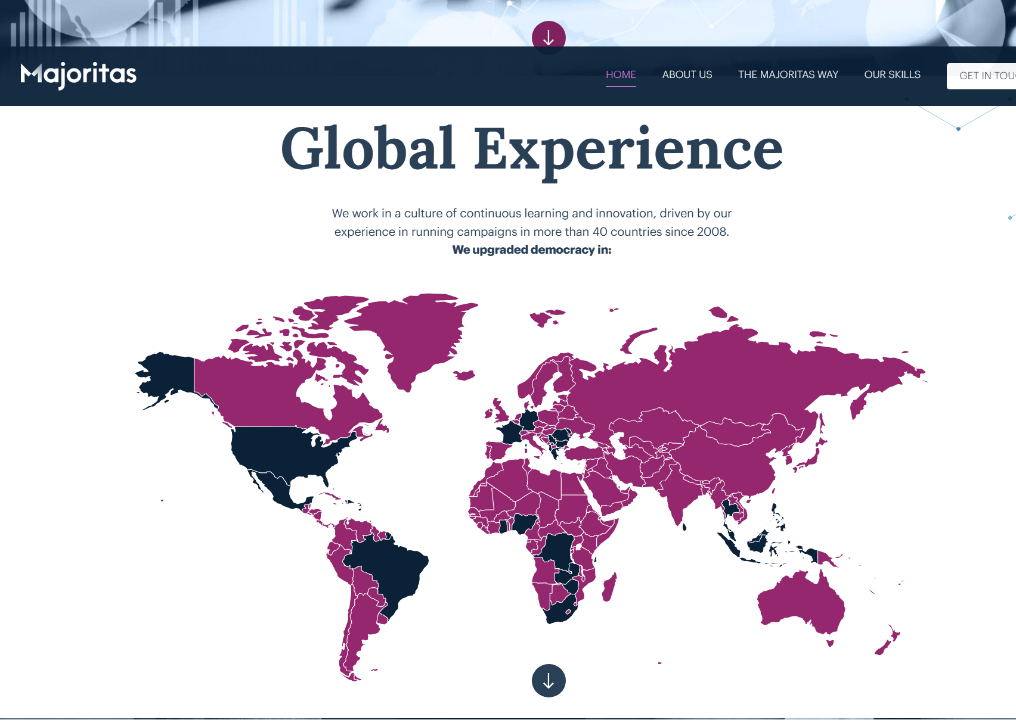Click the Get In Touch button

pyautogui.click(x=982, y=76)
